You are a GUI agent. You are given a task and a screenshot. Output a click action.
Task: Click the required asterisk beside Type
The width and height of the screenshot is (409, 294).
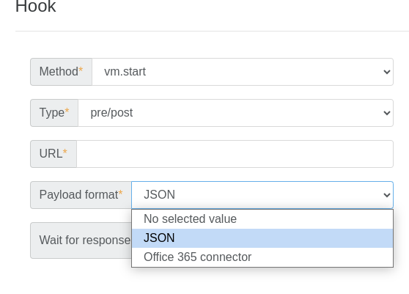click(x=67, y=111)
